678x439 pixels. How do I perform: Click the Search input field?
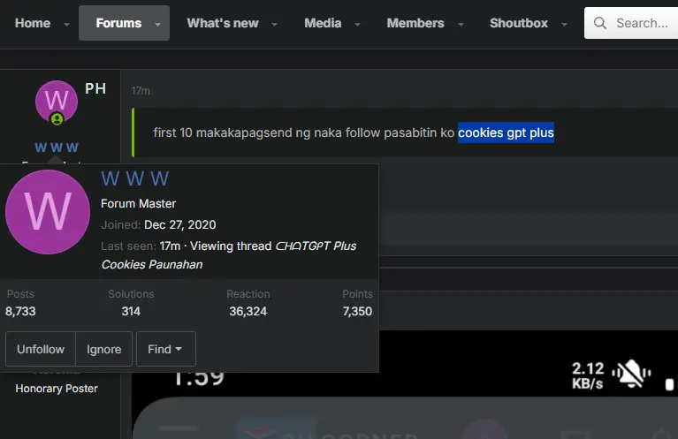(x=631, y=23)
